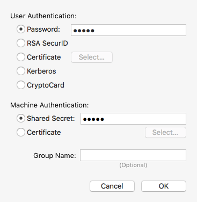Focus the Shared Secret input field
197x202 pixels.
click(x=133, y=119)
